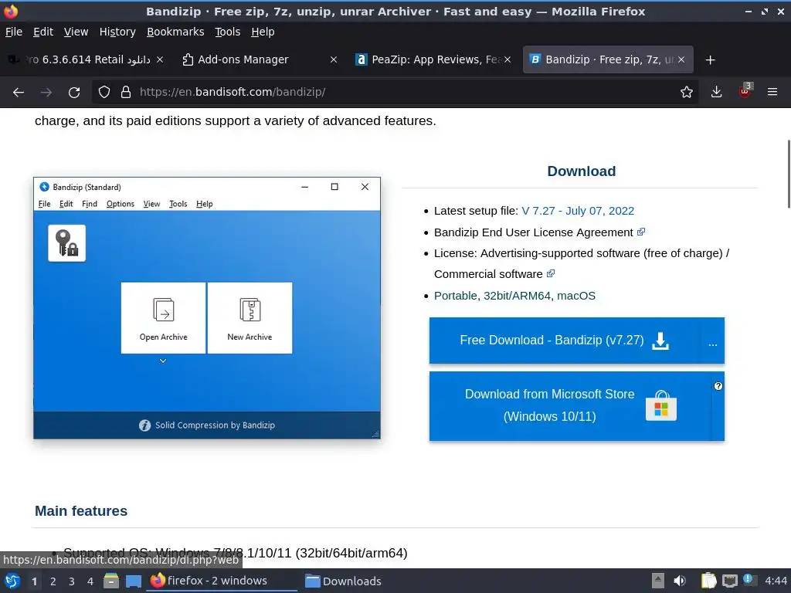
Task: Open the Portable, 32bit/ARM64, macOS link
Action: point(514,296)
